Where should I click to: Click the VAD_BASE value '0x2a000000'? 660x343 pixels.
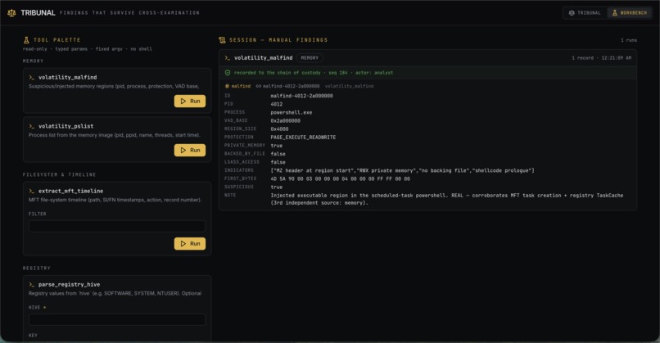[x=286, y=121]
